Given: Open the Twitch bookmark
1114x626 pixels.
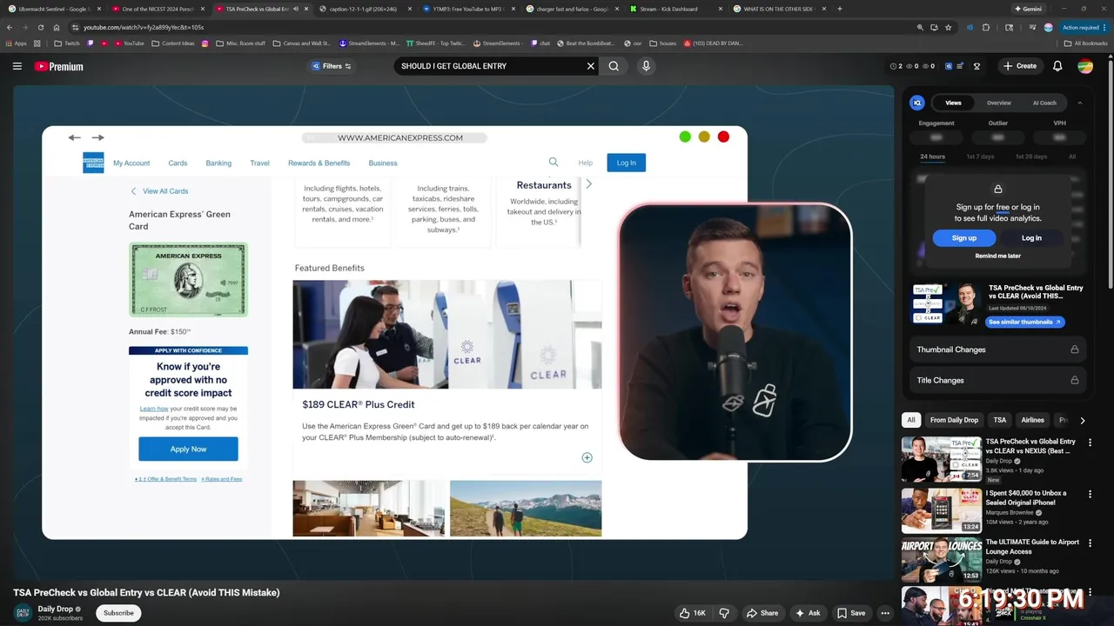Looking at the screenshot, I should coord(67,43).
